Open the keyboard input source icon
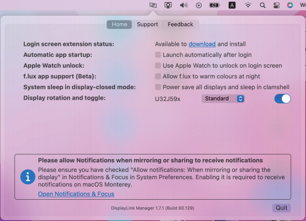This screenshot has height=221, width=306. tap(232, 5)
